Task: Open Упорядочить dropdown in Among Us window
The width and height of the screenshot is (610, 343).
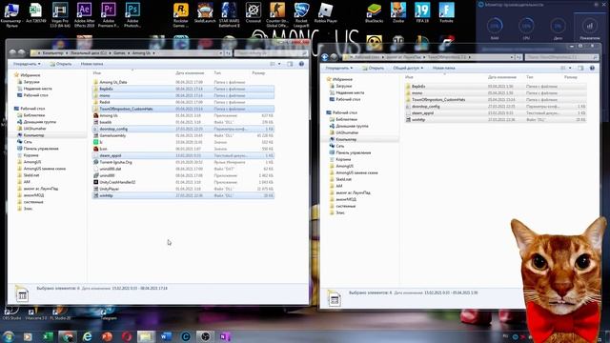Action: pos(27,64)
